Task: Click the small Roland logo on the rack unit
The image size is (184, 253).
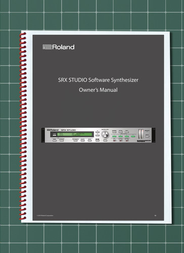Action: click(x=53, y=130)
